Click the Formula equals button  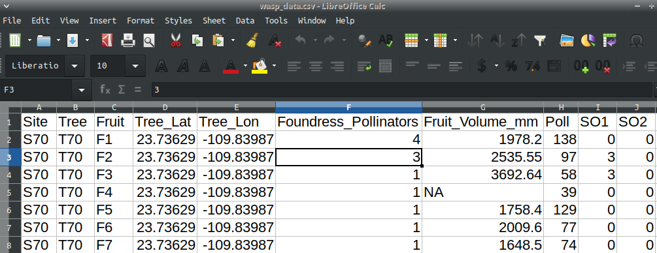(137, 89)
